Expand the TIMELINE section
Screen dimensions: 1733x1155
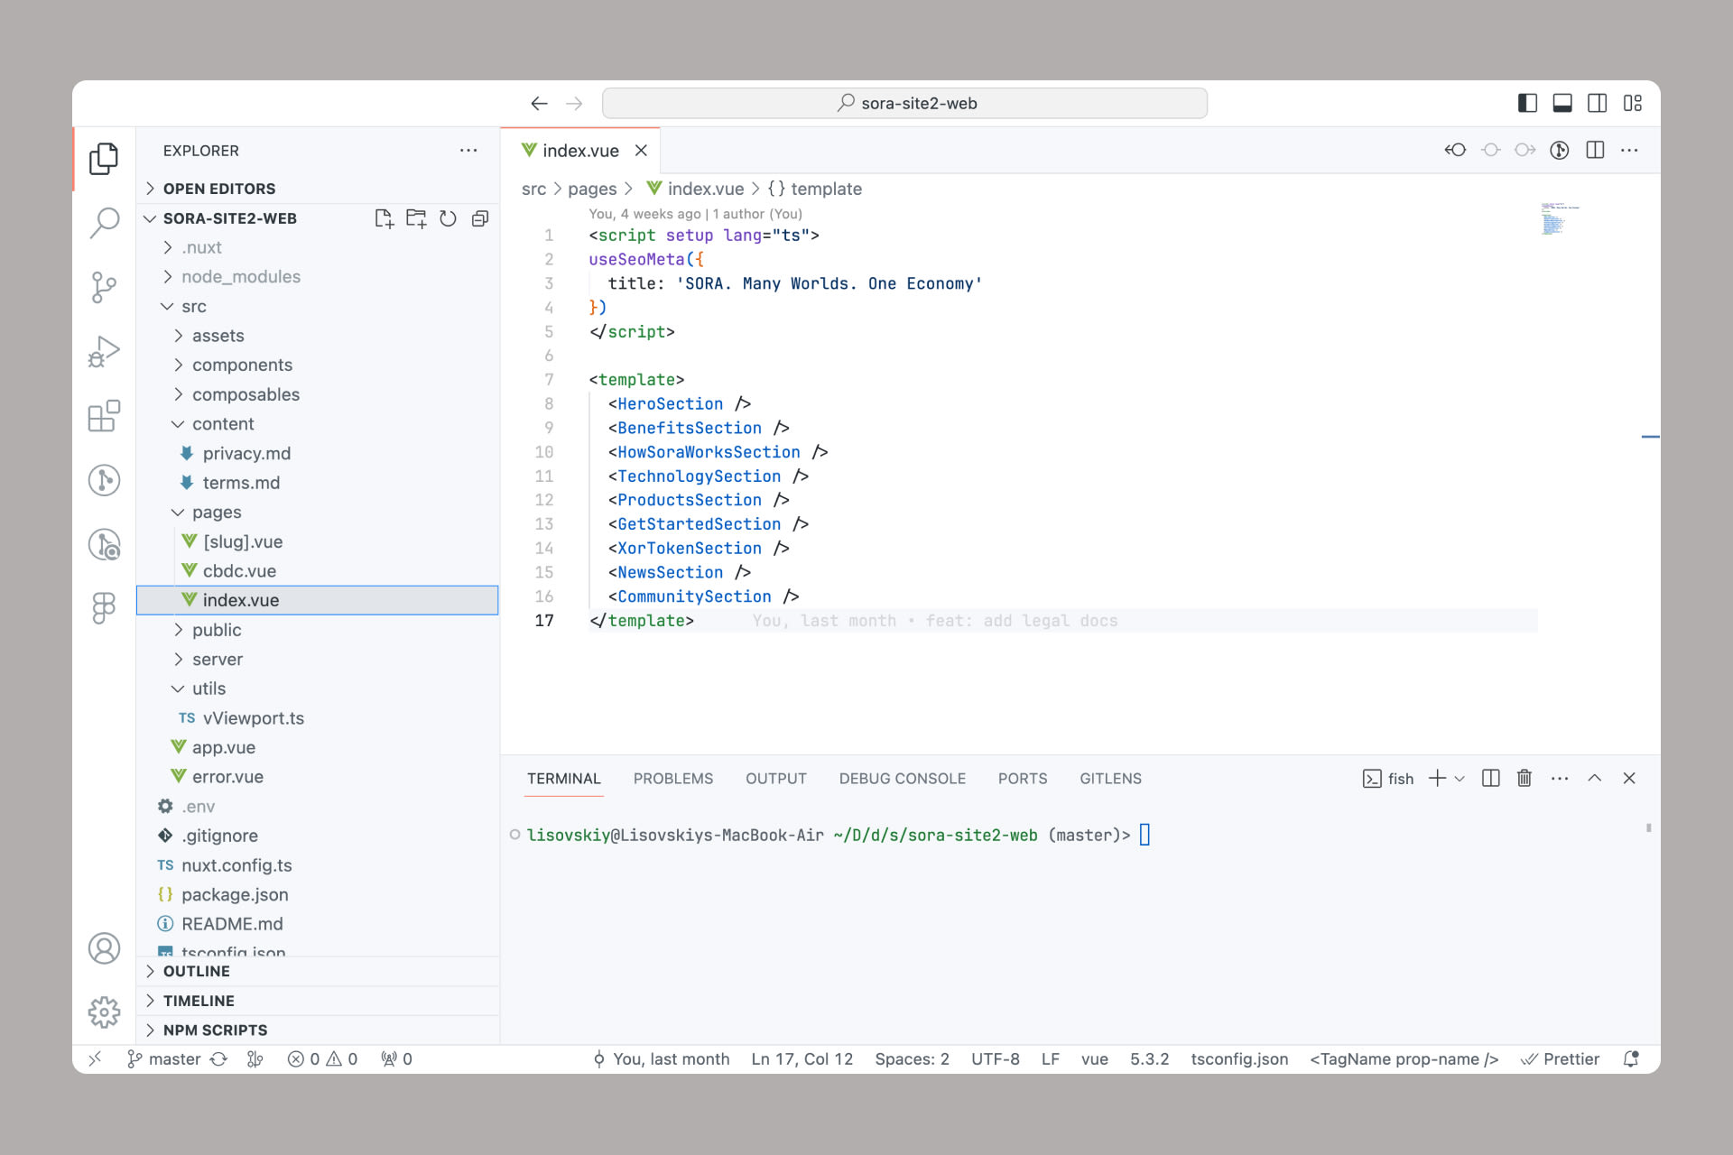coord(317,1001)
